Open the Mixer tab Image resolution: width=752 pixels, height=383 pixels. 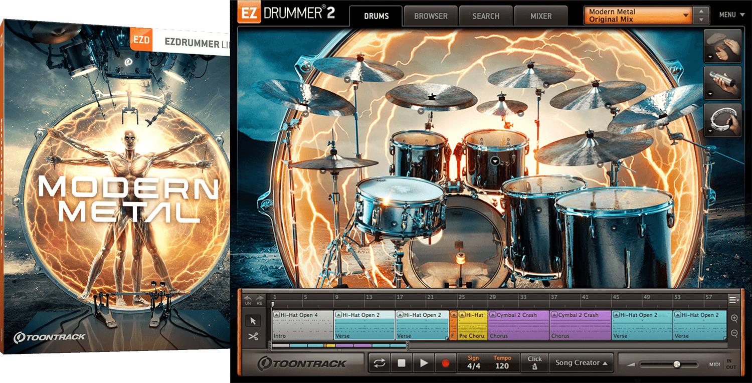541,16
